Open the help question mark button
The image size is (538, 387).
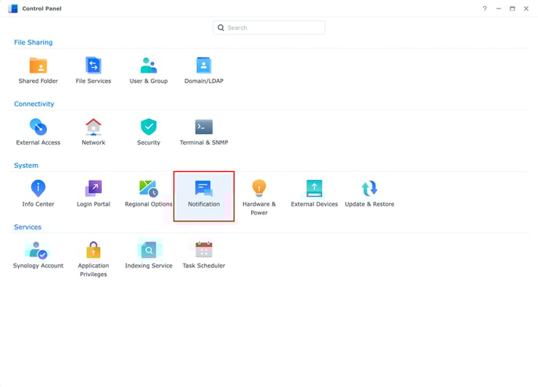click(x=485, y=9)
